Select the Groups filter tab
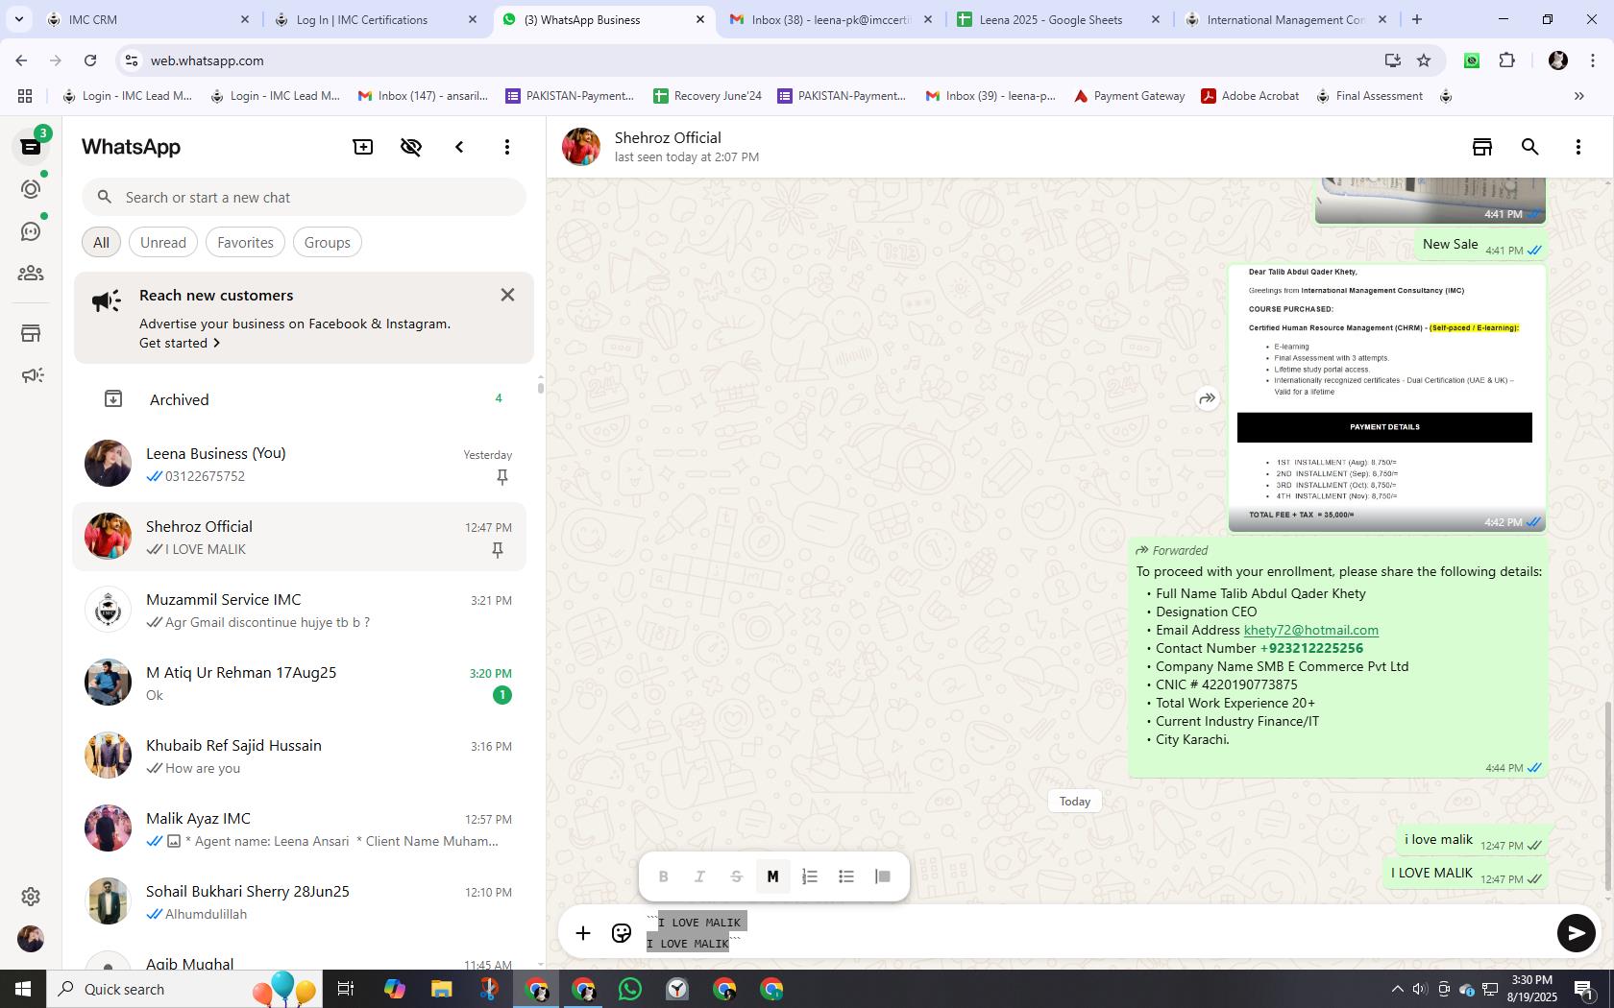 [x=328, y=242]
